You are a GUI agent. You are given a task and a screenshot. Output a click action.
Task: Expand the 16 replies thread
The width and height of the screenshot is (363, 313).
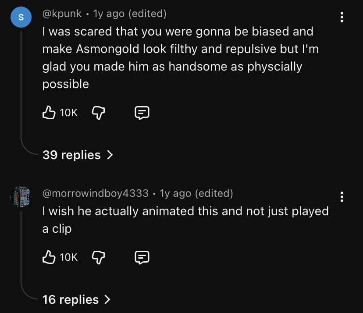click(76, 299)
